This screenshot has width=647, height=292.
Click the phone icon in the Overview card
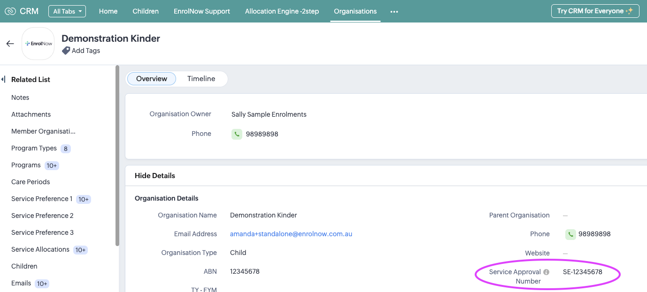[237, 134]
